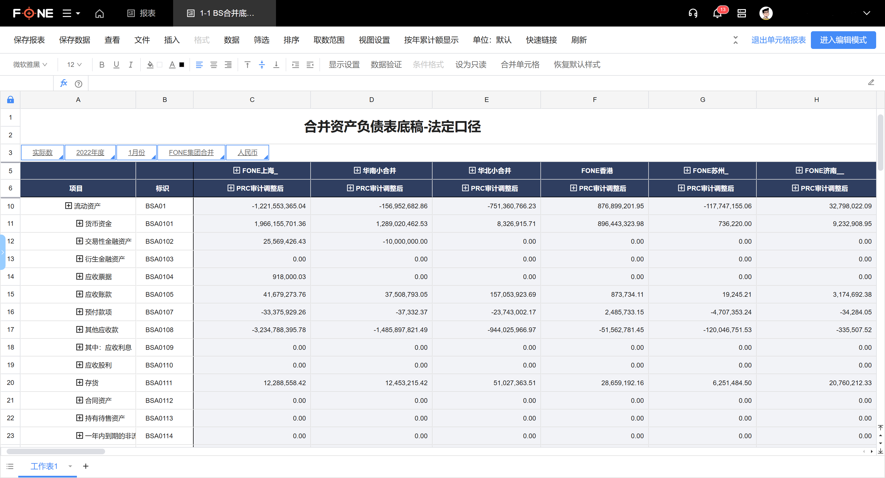The width and height of the screenshot is (885, 478).
Task: Toggle bold formatting
Action: point(102,64)
